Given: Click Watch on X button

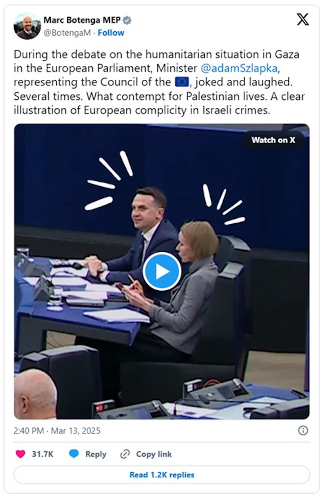Looking at the screenshot, I should point(273,140).
